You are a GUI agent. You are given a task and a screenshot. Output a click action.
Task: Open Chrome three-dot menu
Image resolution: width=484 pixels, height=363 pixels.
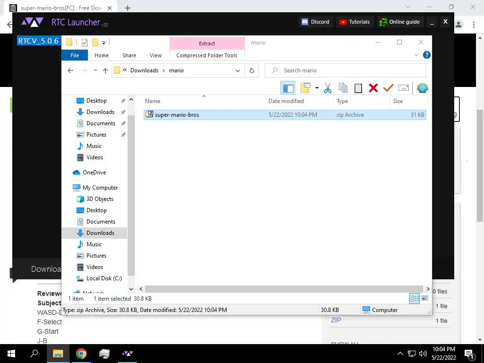pos(474,25)
